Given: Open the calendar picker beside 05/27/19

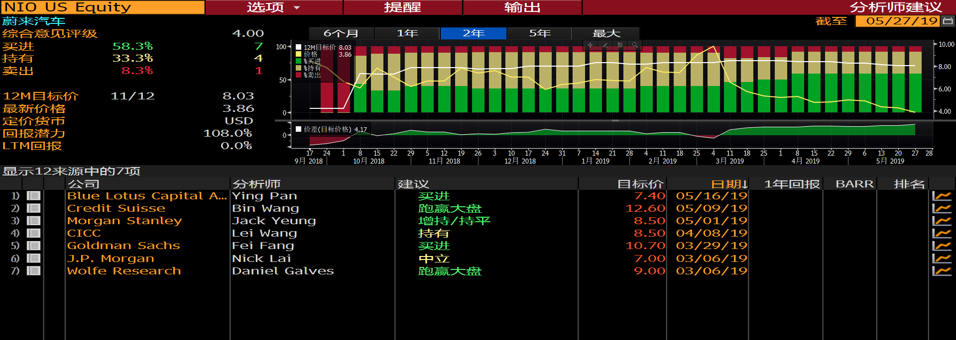Looking at the screenshot, I should (x=948, y=21).
